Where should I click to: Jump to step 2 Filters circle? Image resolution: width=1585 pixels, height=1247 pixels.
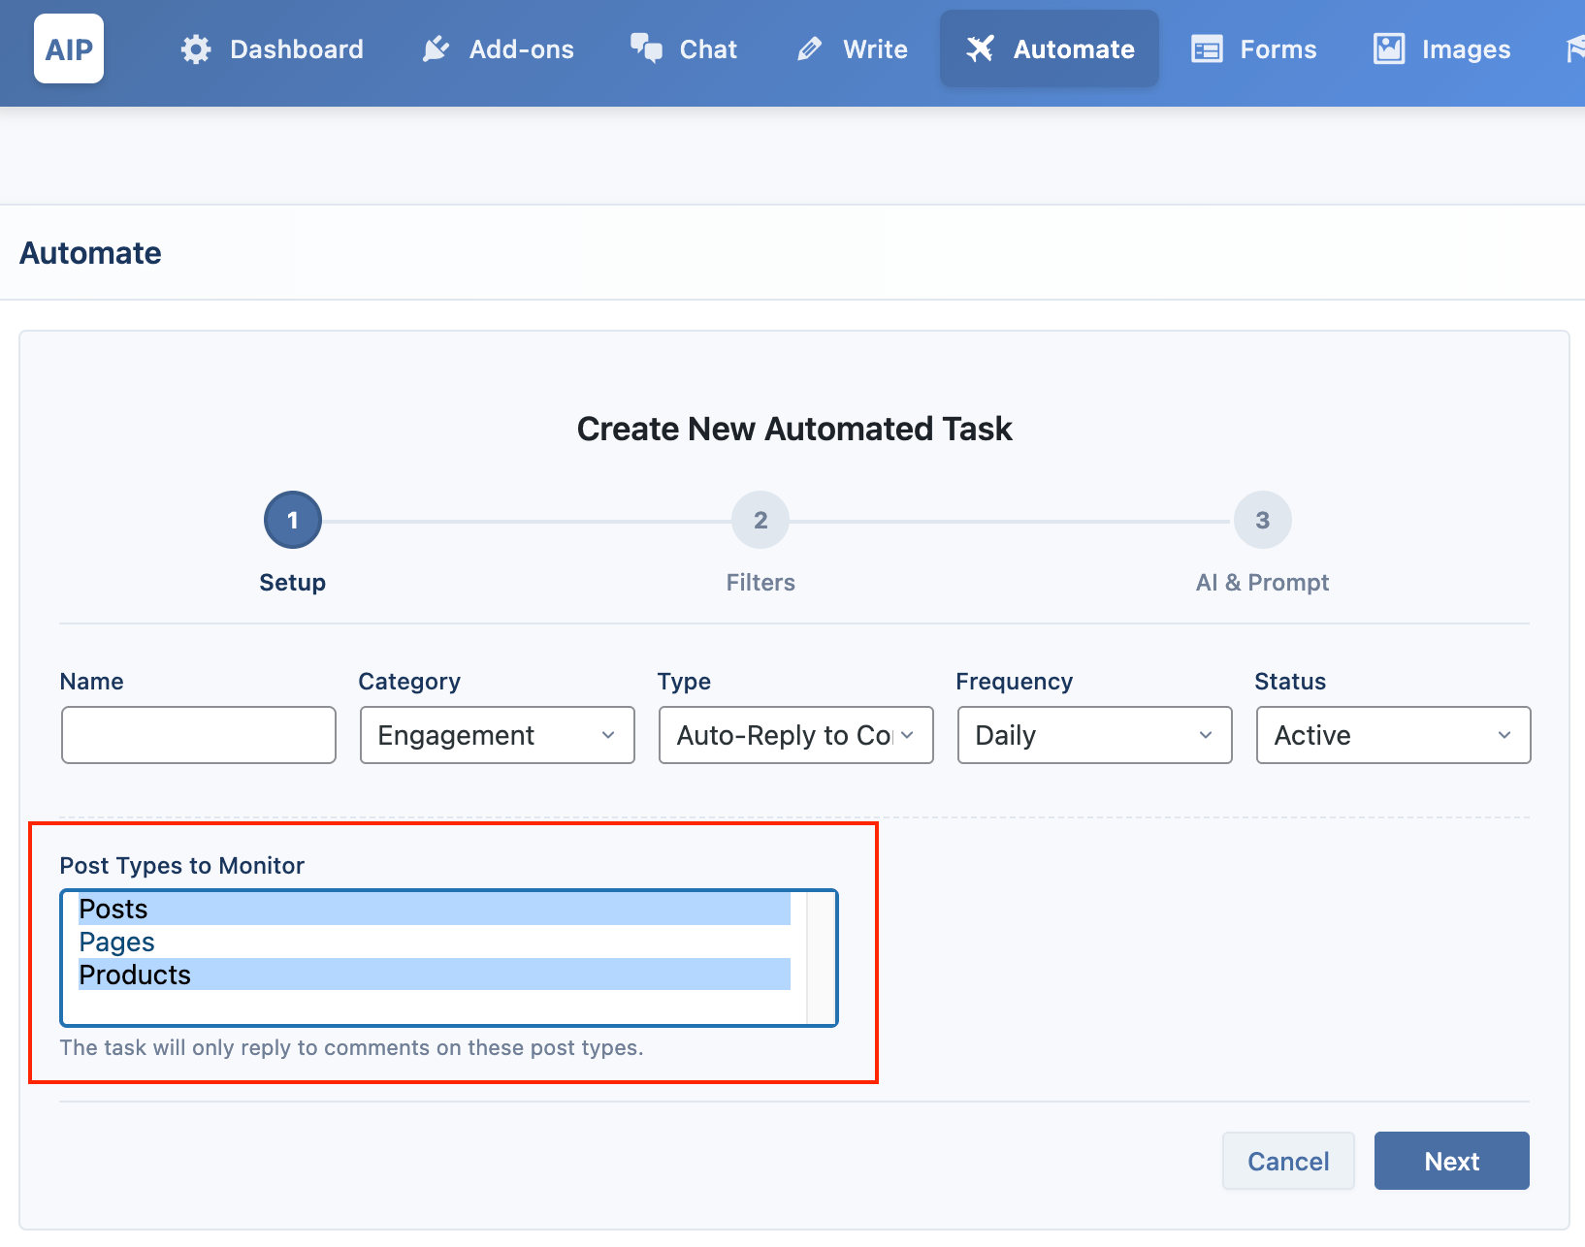[760, 520]
